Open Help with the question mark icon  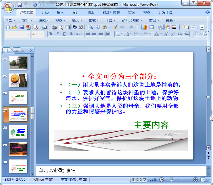click(208, 12)
